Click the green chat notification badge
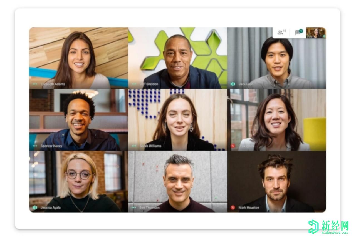The height and width of the screenshot is (237, 356). tap(301, 31)
